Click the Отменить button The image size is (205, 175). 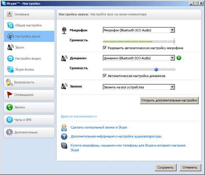(x=190, y=167)
